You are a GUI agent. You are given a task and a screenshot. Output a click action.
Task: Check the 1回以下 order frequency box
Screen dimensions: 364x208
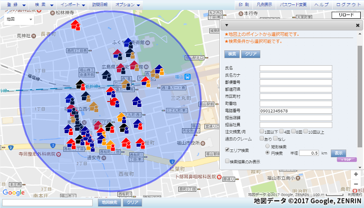coord(262,131)
